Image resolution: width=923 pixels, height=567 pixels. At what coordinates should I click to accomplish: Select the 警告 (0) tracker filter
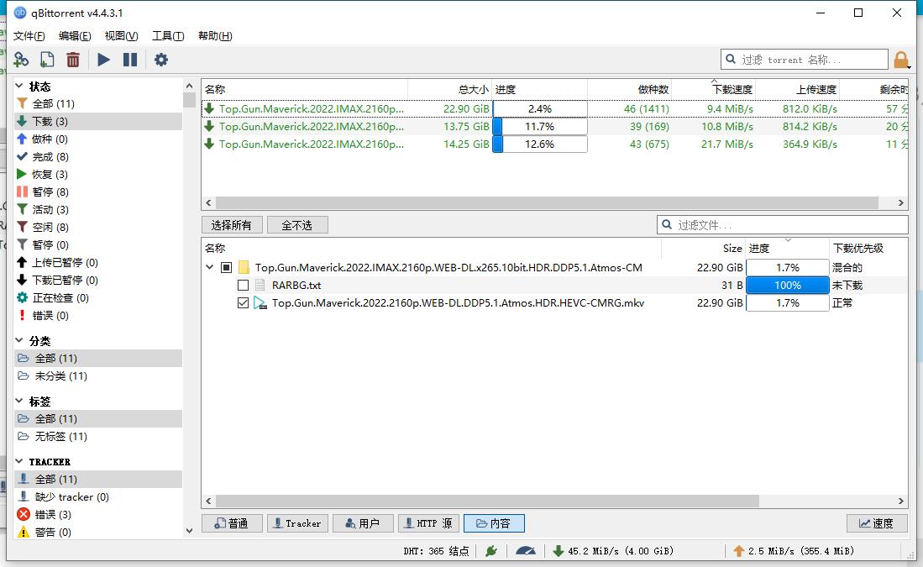point(97,533)
